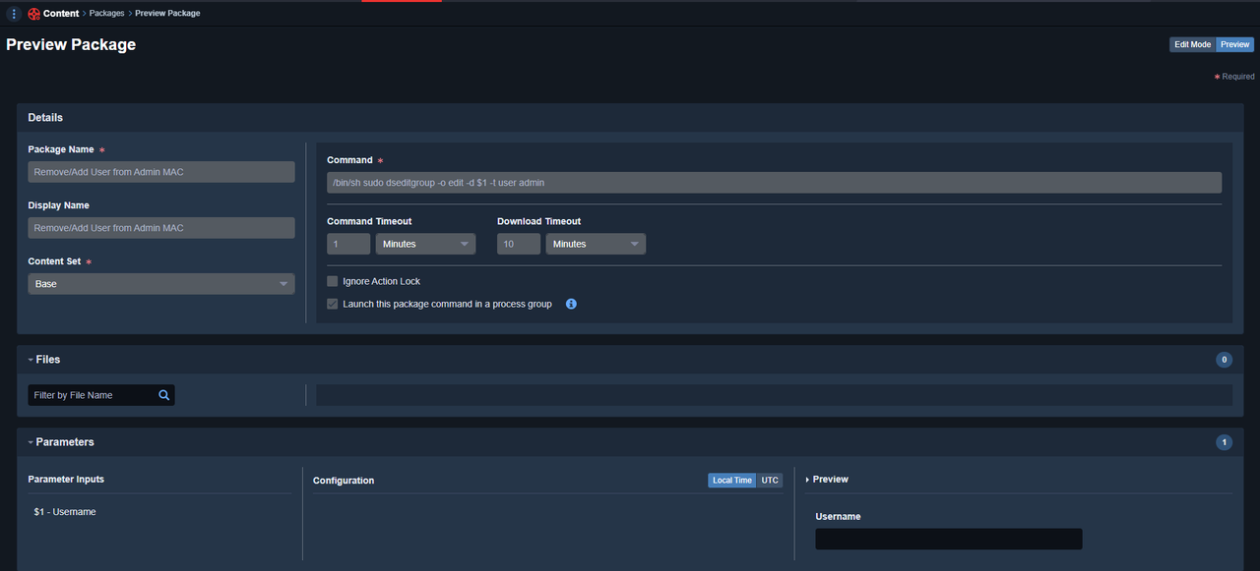Image resolution: width=1260 pixels, height=571 pixels.
Task: Click the Command Timeout value field
Action: [348, 244]
